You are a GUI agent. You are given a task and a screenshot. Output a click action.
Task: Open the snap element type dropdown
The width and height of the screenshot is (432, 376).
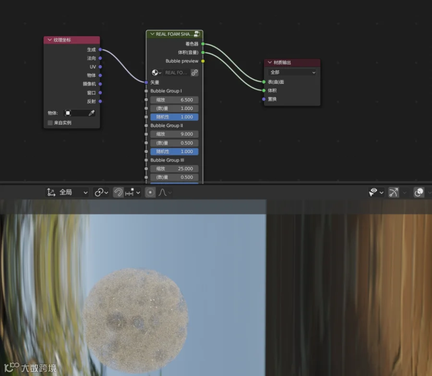coord(132,193)
